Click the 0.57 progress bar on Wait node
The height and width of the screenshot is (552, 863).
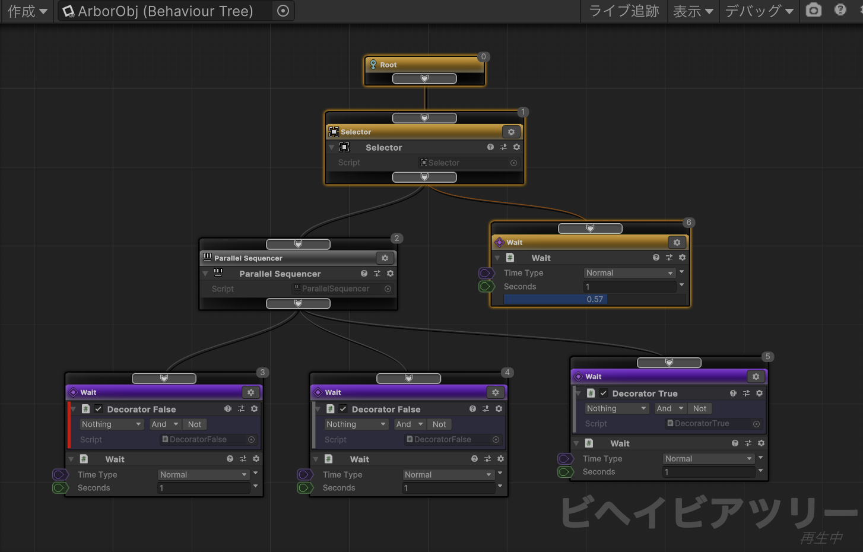594,299
